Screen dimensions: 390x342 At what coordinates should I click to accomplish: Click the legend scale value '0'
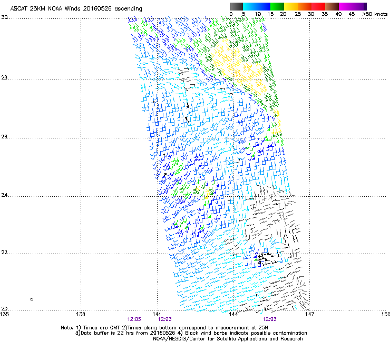click(231, 14)
